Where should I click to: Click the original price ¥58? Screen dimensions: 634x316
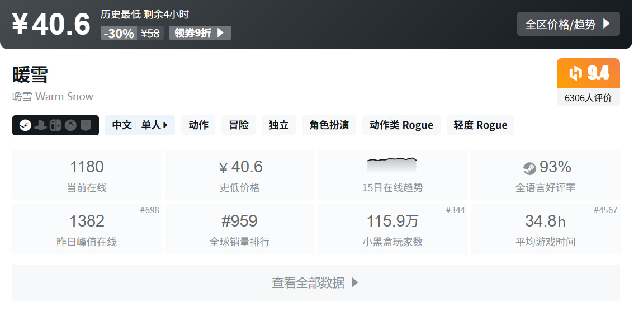click(x=150, y=33)
